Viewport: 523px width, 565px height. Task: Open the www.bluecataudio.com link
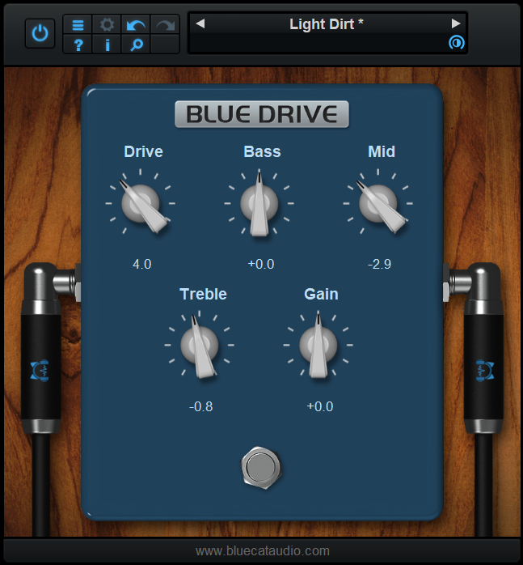[x=263, y=550]
